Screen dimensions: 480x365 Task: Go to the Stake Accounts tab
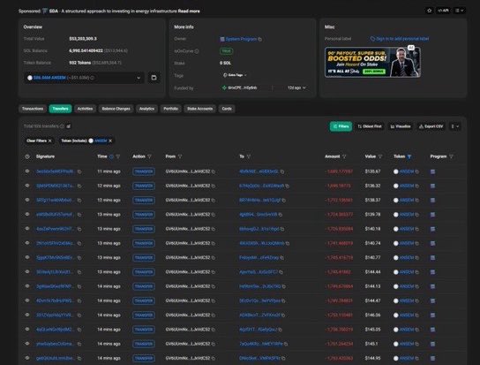199,109
